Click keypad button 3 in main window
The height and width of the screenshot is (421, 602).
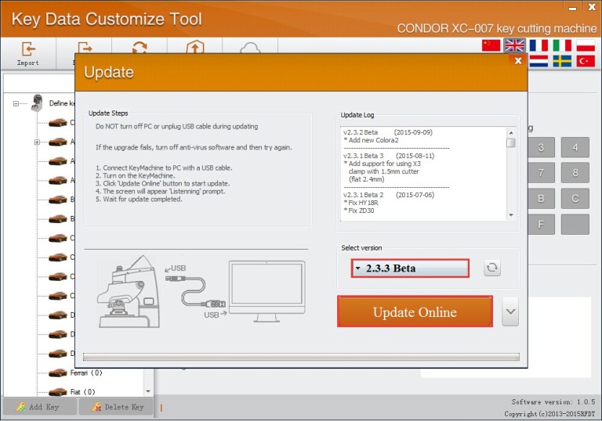(x=541, y=147)
